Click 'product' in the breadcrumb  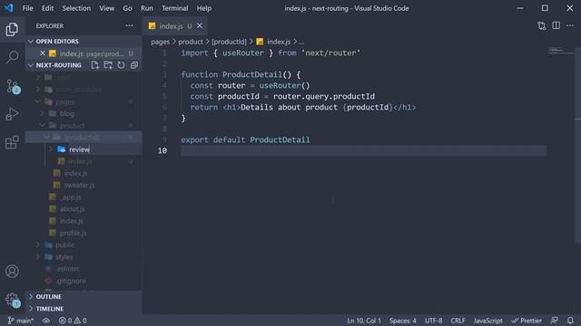point(191,42)
